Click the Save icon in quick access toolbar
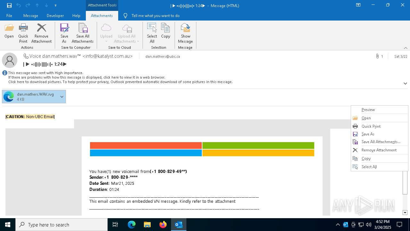 9,5
